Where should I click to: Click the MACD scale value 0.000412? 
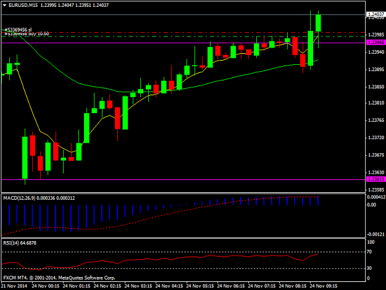[376, 197]
